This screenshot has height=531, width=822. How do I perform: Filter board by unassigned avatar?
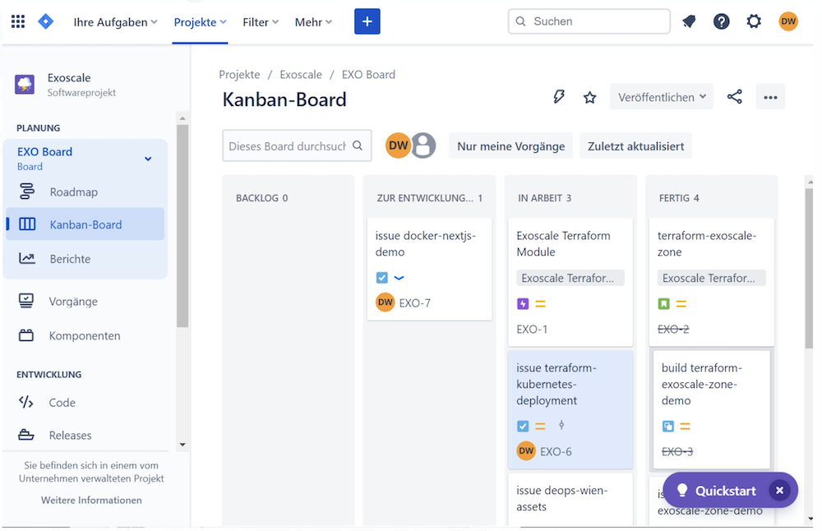pos(423,145)
